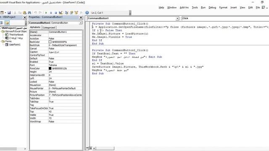The height and width of the screenshot is (151, 269).
Task: Click the Undo toolbar icon
Action: click(35, 13)
